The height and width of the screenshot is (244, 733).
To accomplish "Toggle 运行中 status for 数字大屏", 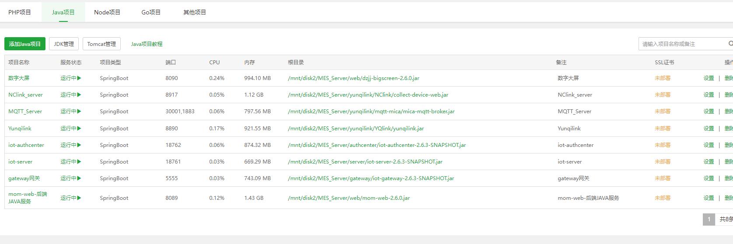I will pos(71,78).
